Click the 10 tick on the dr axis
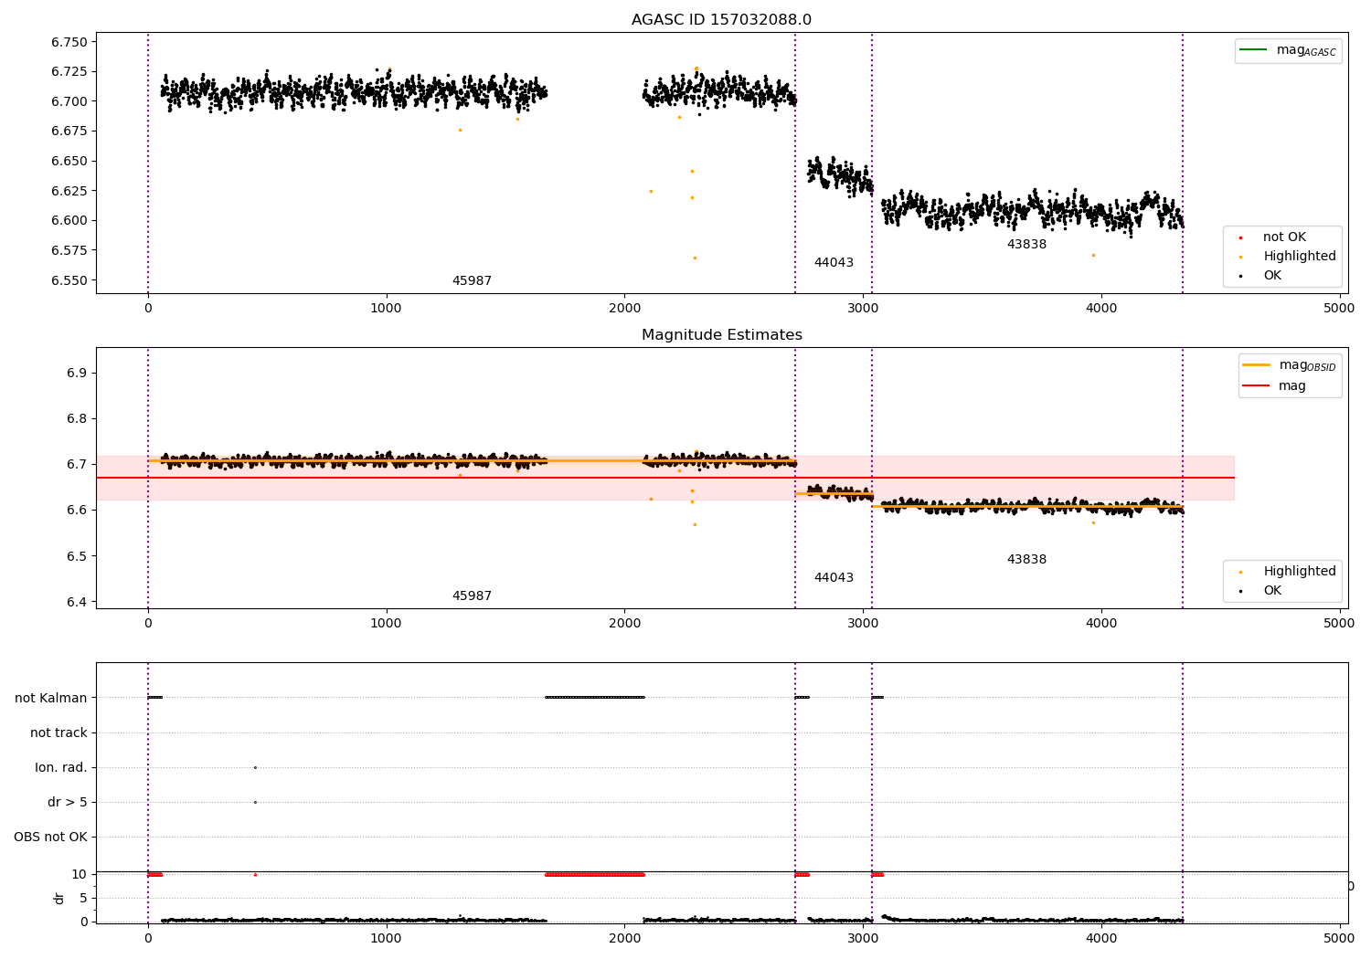This screenshot has width=1371, height=959. pos(80,874)
